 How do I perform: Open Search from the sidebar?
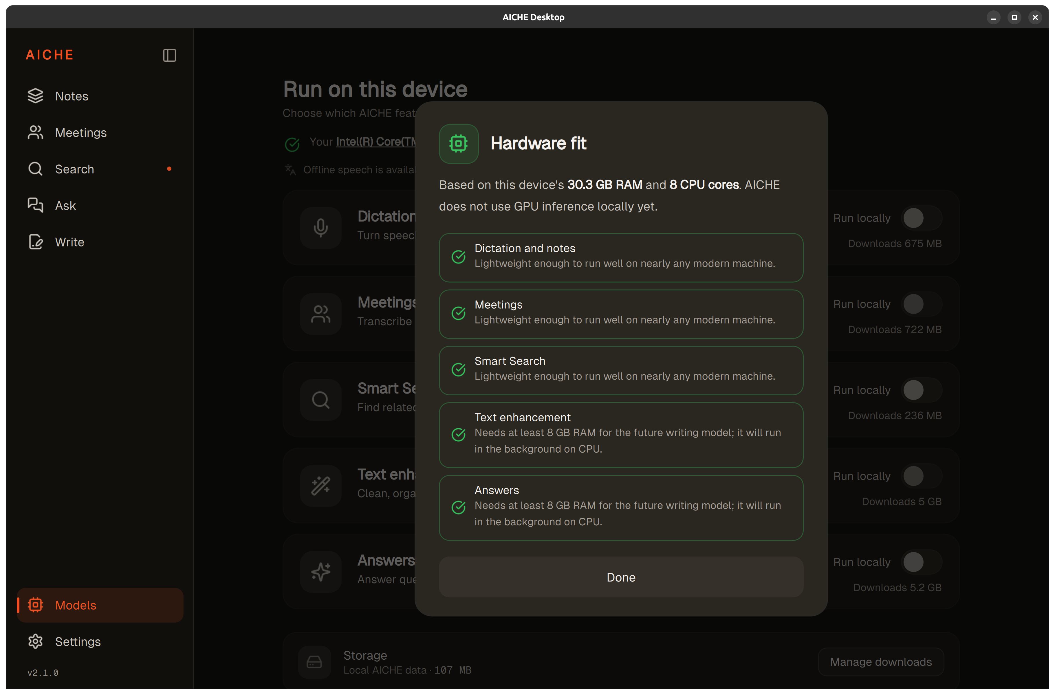pyautogui.click(x=100, y=169)
